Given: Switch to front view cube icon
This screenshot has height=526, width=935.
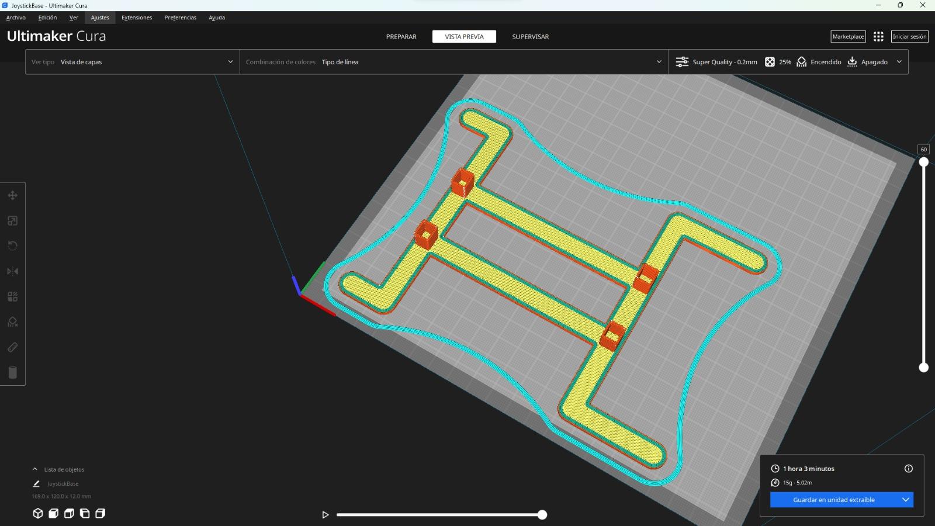Looking at the screenshot, I should coord(53,513).
